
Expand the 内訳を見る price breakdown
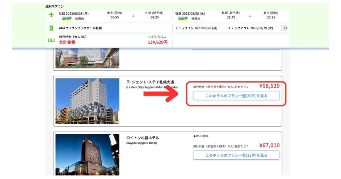pos(157,37)
